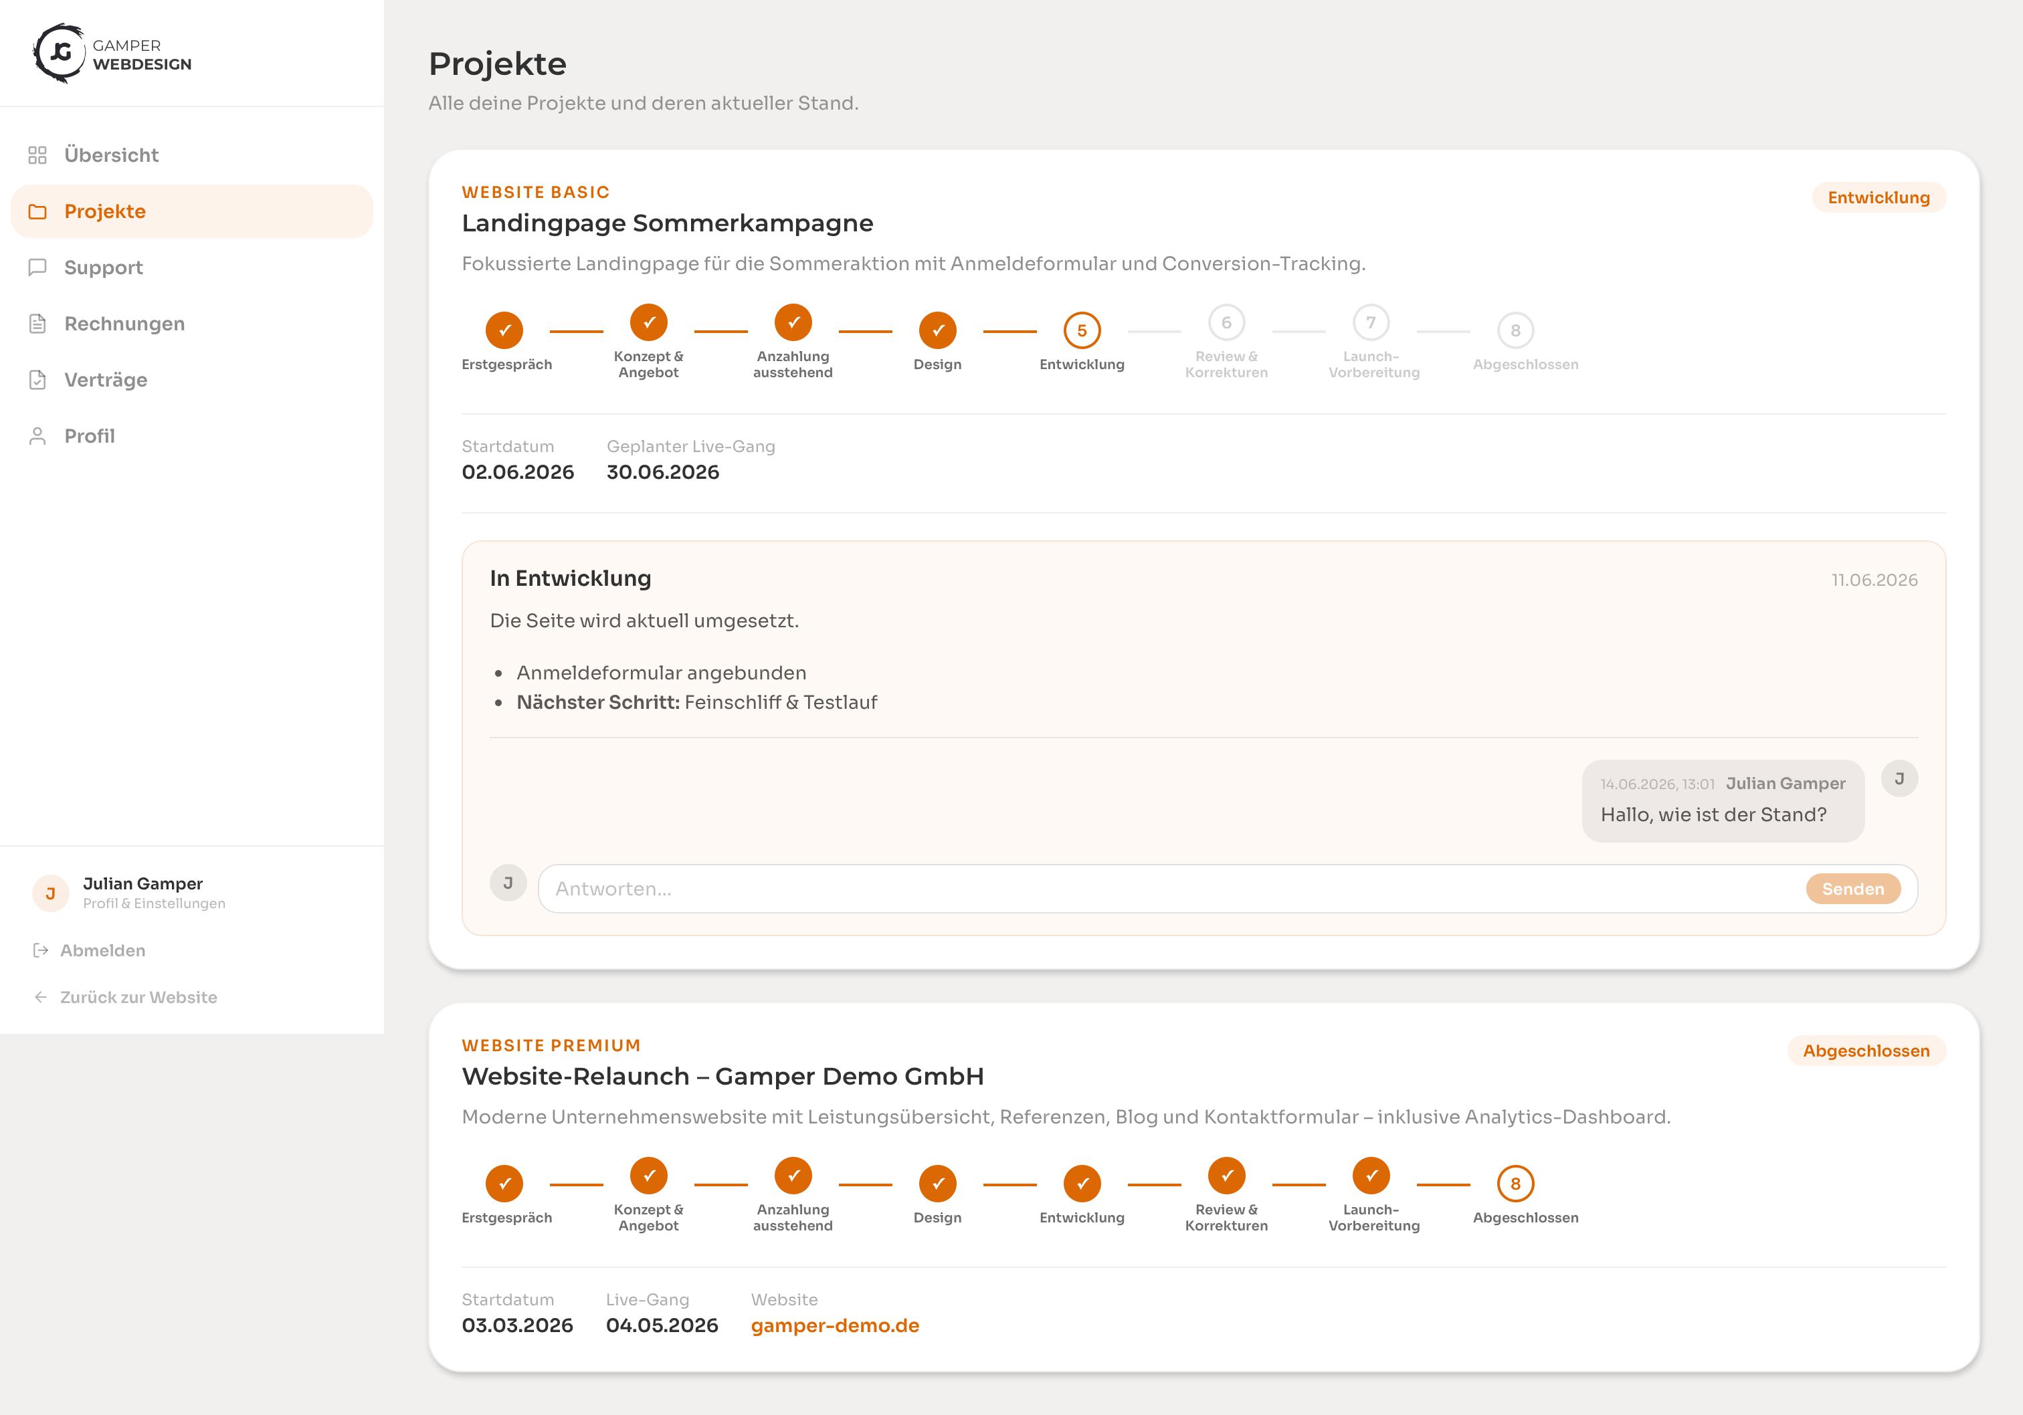Click the Rechnungen document icon
2023x1415 pixels.
click(x=37, y=324)
